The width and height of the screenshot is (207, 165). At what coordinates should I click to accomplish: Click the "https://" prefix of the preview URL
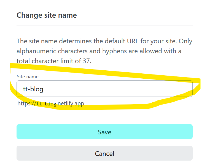pos(27,103)
